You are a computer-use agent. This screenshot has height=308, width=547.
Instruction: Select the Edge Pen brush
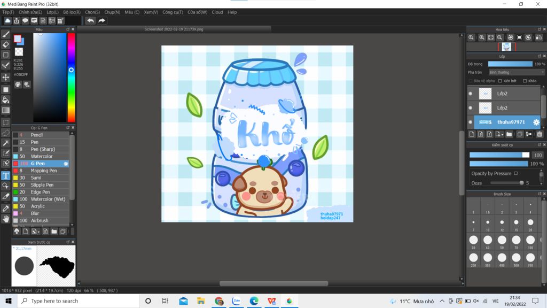41,192
